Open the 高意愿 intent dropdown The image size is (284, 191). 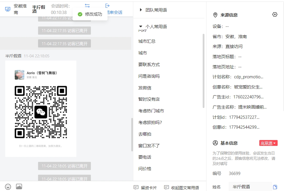pos(268,143)
